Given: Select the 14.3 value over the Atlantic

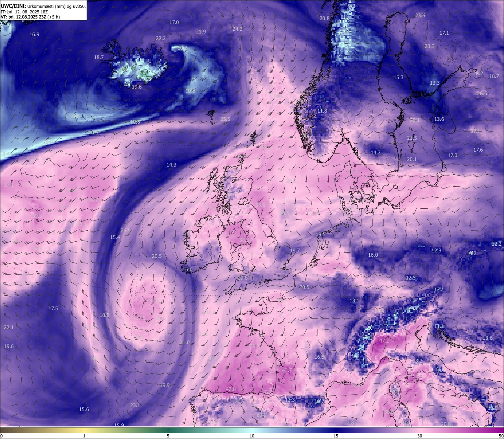Looking at the screenshot, I should point(171,165).
